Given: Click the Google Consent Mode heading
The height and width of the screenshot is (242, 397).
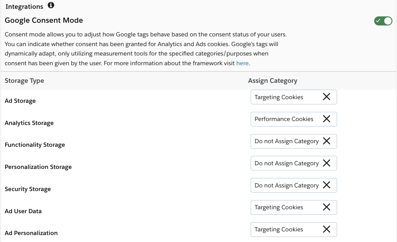Looking at the screenshot, I should click(44, 20).
